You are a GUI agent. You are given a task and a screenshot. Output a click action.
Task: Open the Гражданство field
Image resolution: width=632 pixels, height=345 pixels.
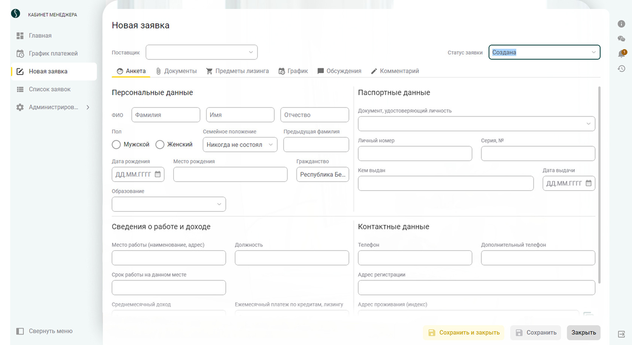pos(322,174)
